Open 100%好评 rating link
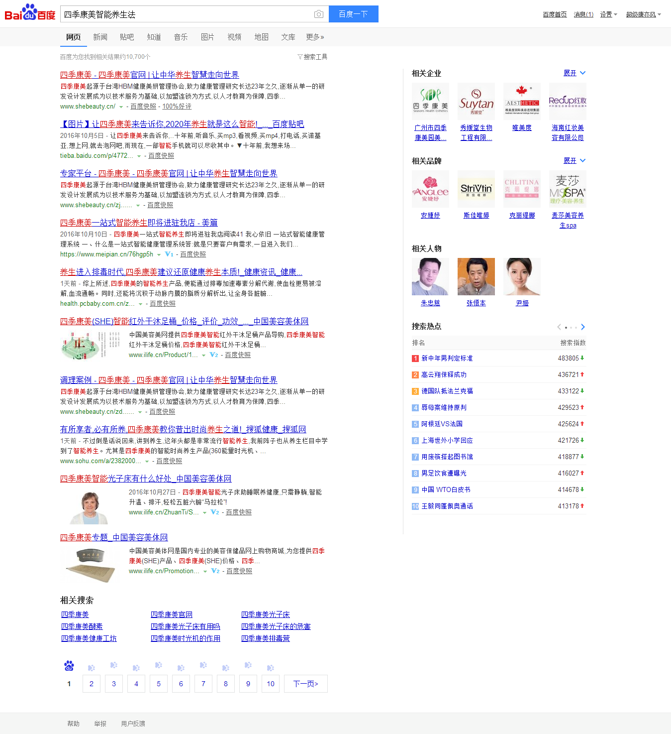Image resolution: width=671 pixels, height=734 pixels. click(177, 107)
